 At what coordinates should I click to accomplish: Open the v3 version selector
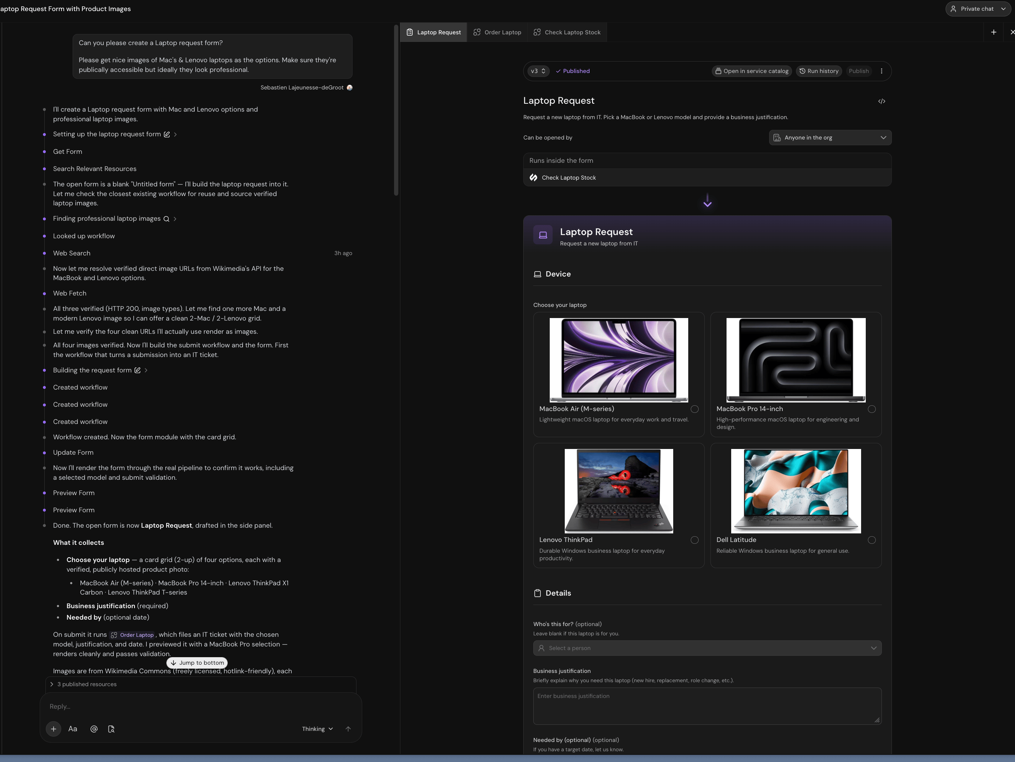[538, 71]
